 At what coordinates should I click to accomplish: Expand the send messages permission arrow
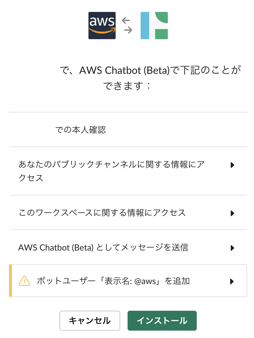click(232, 248)
